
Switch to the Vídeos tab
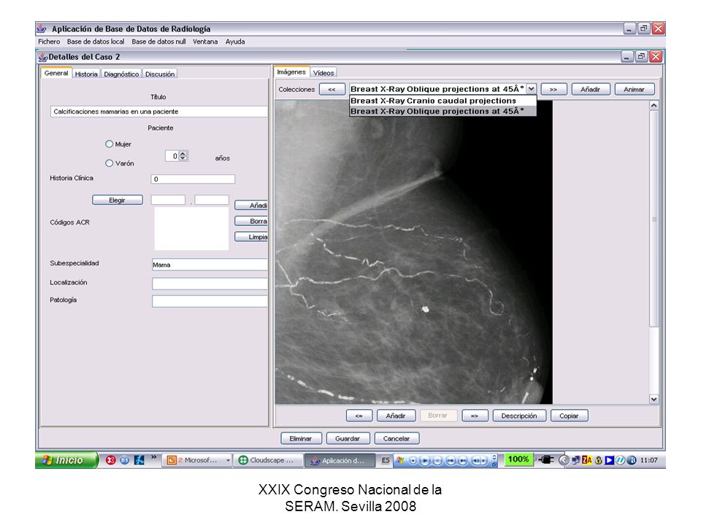click(x=323, y=73)
